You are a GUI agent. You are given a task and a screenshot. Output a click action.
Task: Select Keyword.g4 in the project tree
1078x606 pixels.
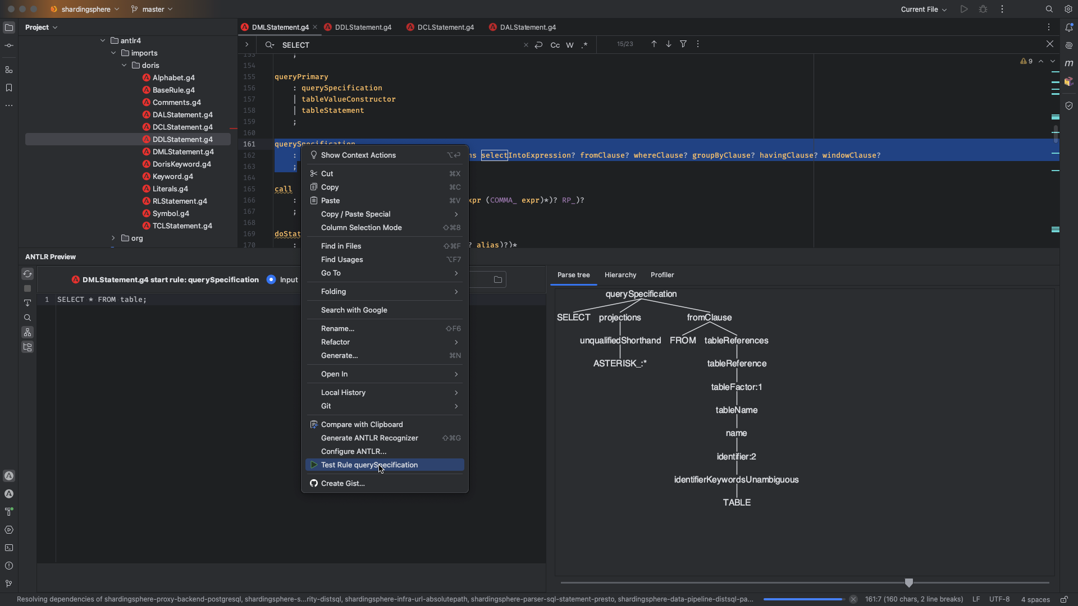[x=173, y=177]
